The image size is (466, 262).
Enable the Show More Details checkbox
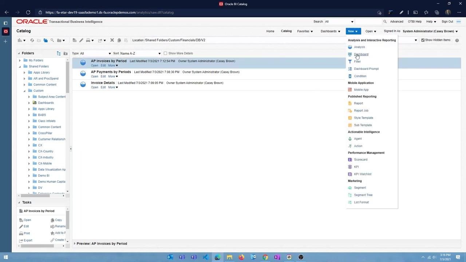[165, 53]
